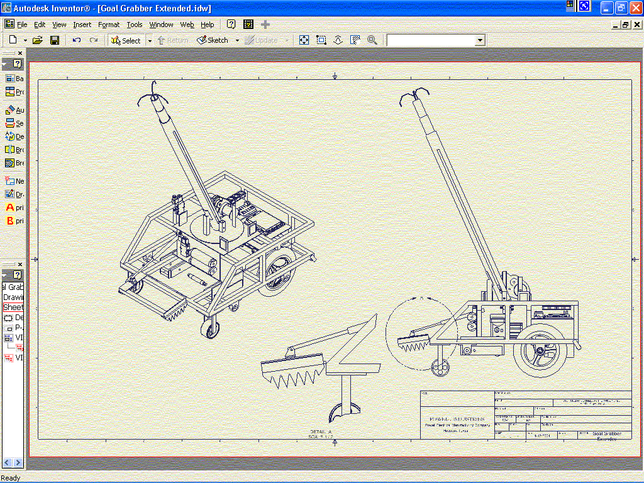Screen dimensions: 644x483
Task: Select the highlighted Sheet node in browser
Action: pyautogui.click(x=13, y=307)
